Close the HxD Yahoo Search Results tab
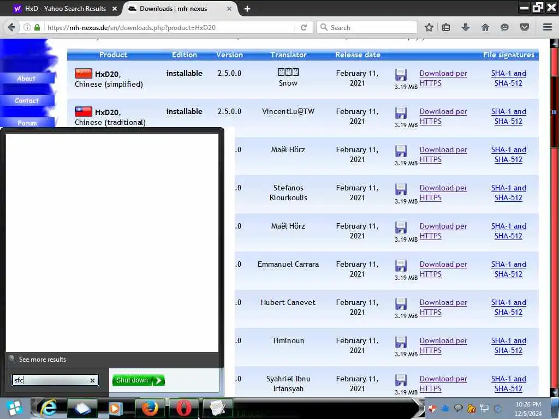Viewport: 559px width, 419px height. click(115, 9)
